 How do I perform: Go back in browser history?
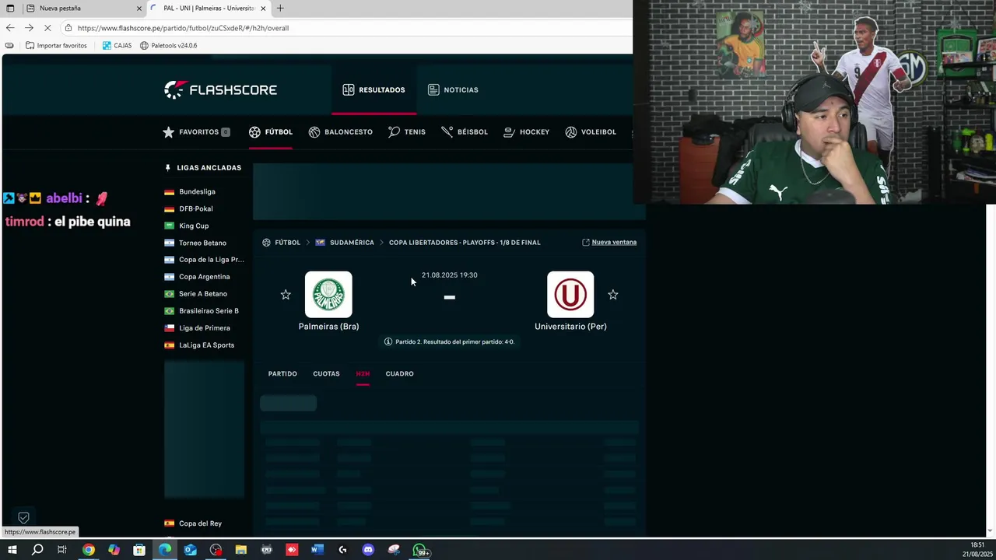pos(10,28)
